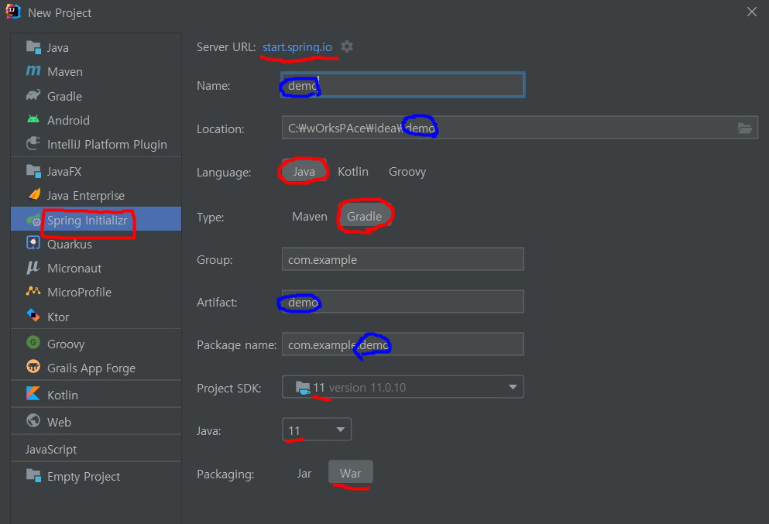Click the Artifact input field
The height and width of the screenshot is (524, 769).
pyautogui.click(x=403, y=302)
